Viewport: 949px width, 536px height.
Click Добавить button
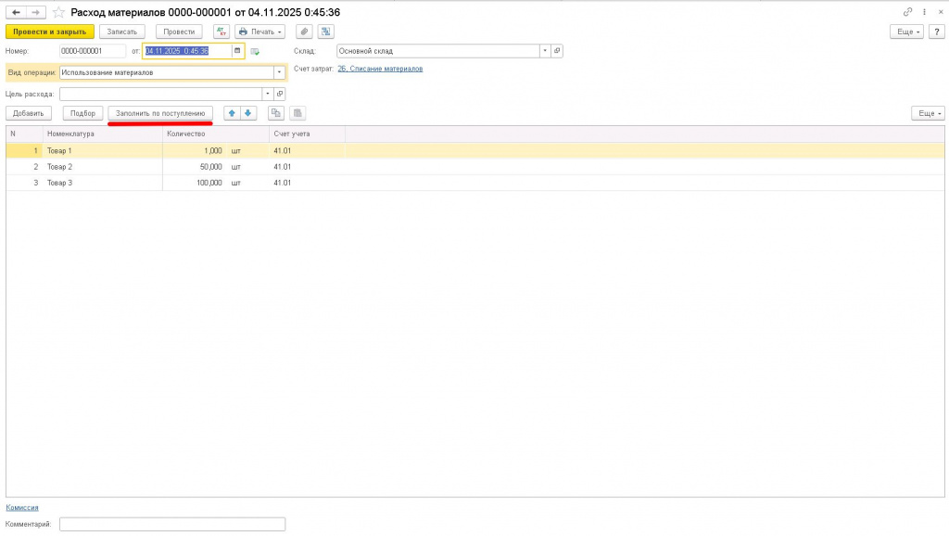click(29, 113)
